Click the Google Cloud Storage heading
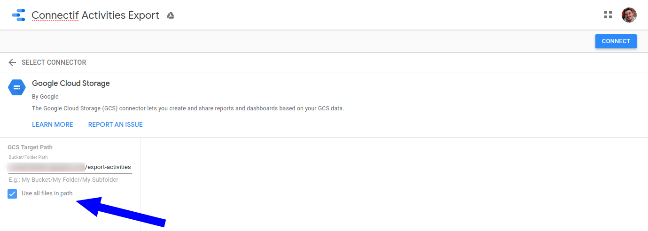Image resolution: width=648 pixels, height=231 pixels. tap(71, 83)
